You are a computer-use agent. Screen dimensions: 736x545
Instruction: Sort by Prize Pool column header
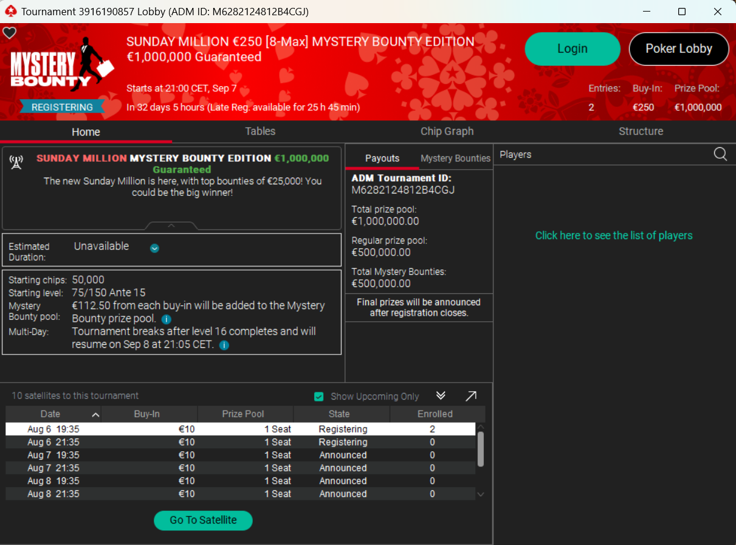click(245, 414)
